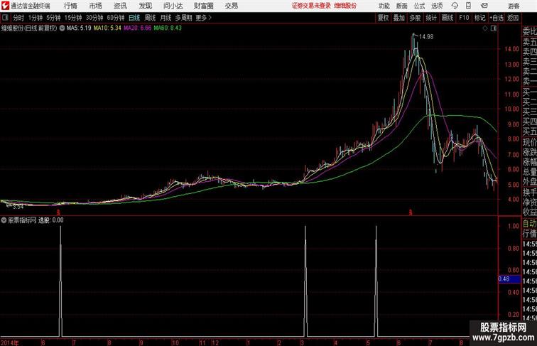Add stock with +自选 button
The width and height of the screenshot is (537, 346).
click(x=497, y=18)
